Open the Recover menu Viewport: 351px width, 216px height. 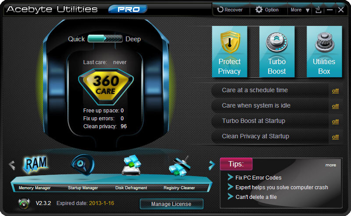(x=230, y=10)
